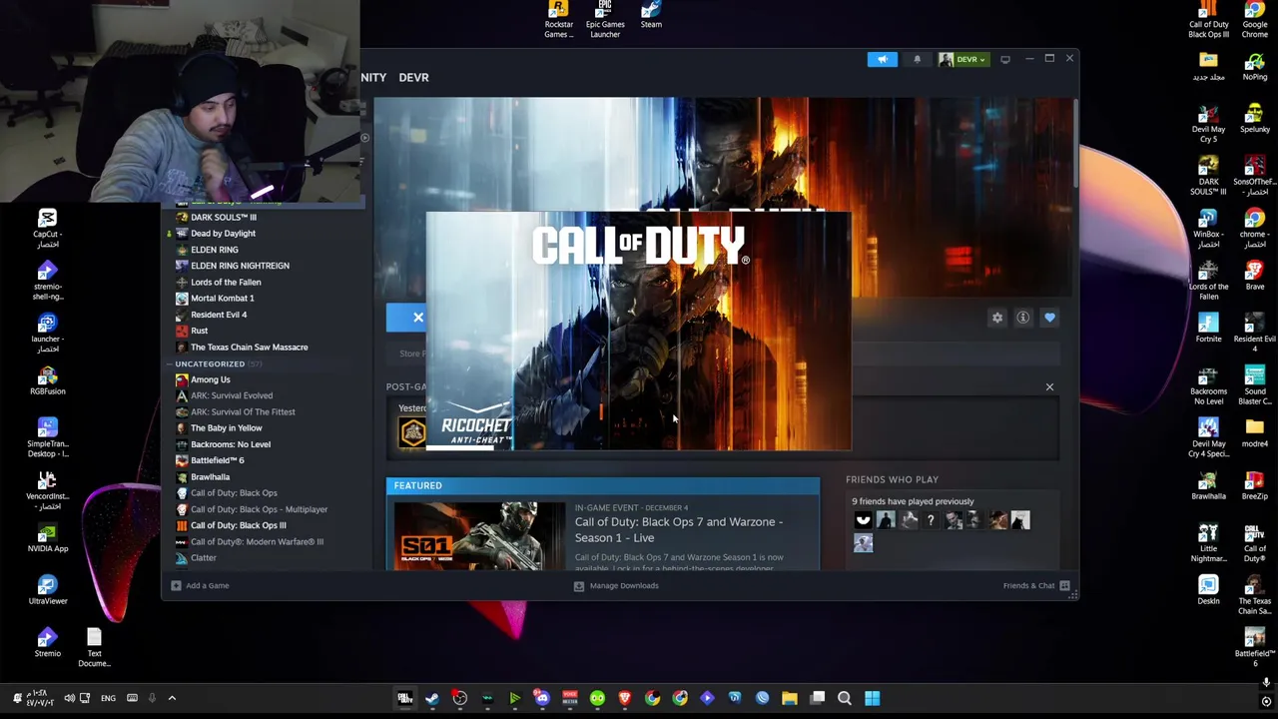Select Call of Duty: Black Ops III entry
The height and width of the screenshot is (719, 1278).
point(238,525)
